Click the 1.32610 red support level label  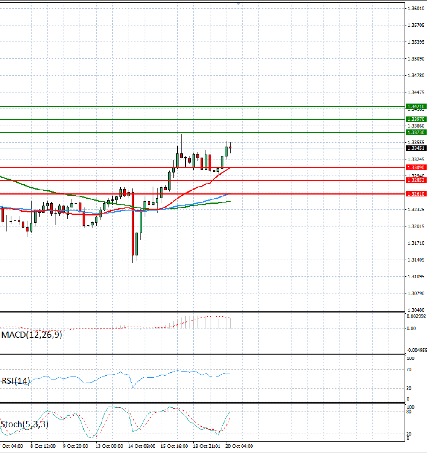(416, 194)
